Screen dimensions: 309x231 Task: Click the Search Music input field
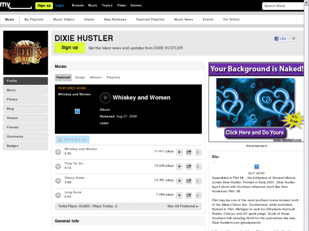[282, 6]
